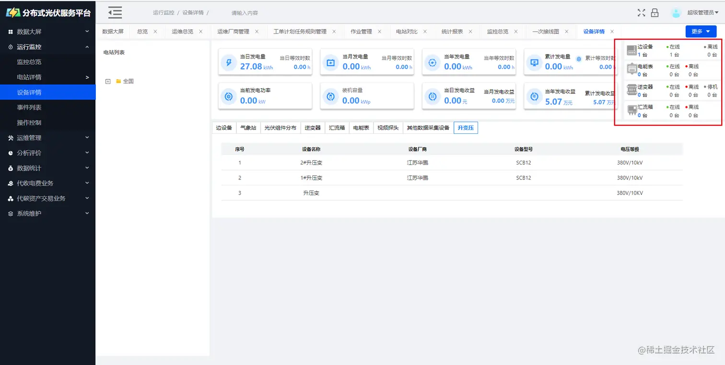Click the 装机容量 capacity icon
Image resolution: width=725 pixels, height=365 pixels.
[x=331, y=96]
